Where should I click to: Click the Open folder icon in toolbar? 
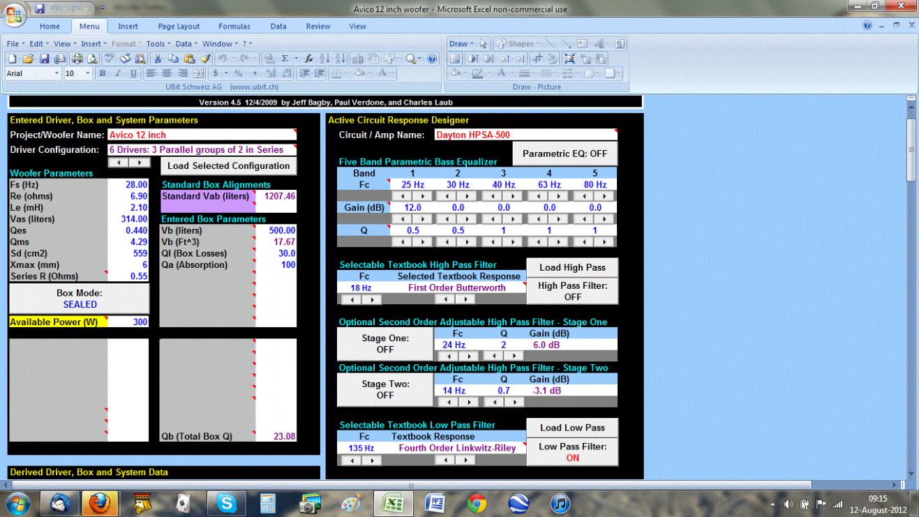click(29, 59)
